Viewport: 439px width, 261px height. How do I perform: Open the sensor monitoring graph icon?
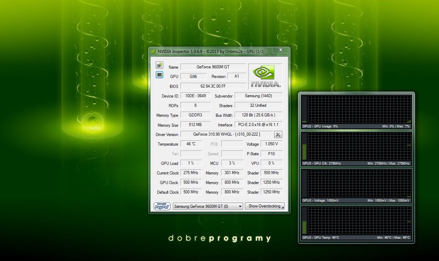tap(159, 75)
